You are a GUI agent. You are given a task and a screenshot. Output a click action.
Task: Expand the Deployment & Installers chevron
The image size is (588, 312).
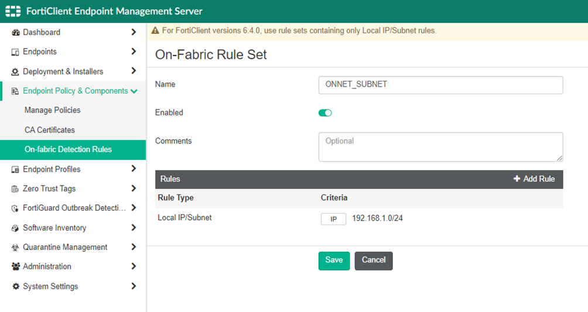(x=134, y=71)
